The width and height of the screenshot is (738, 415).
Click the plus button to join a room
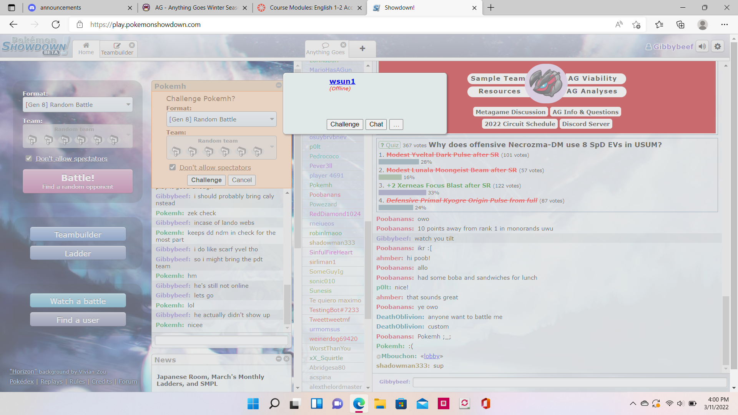(362, 48)
